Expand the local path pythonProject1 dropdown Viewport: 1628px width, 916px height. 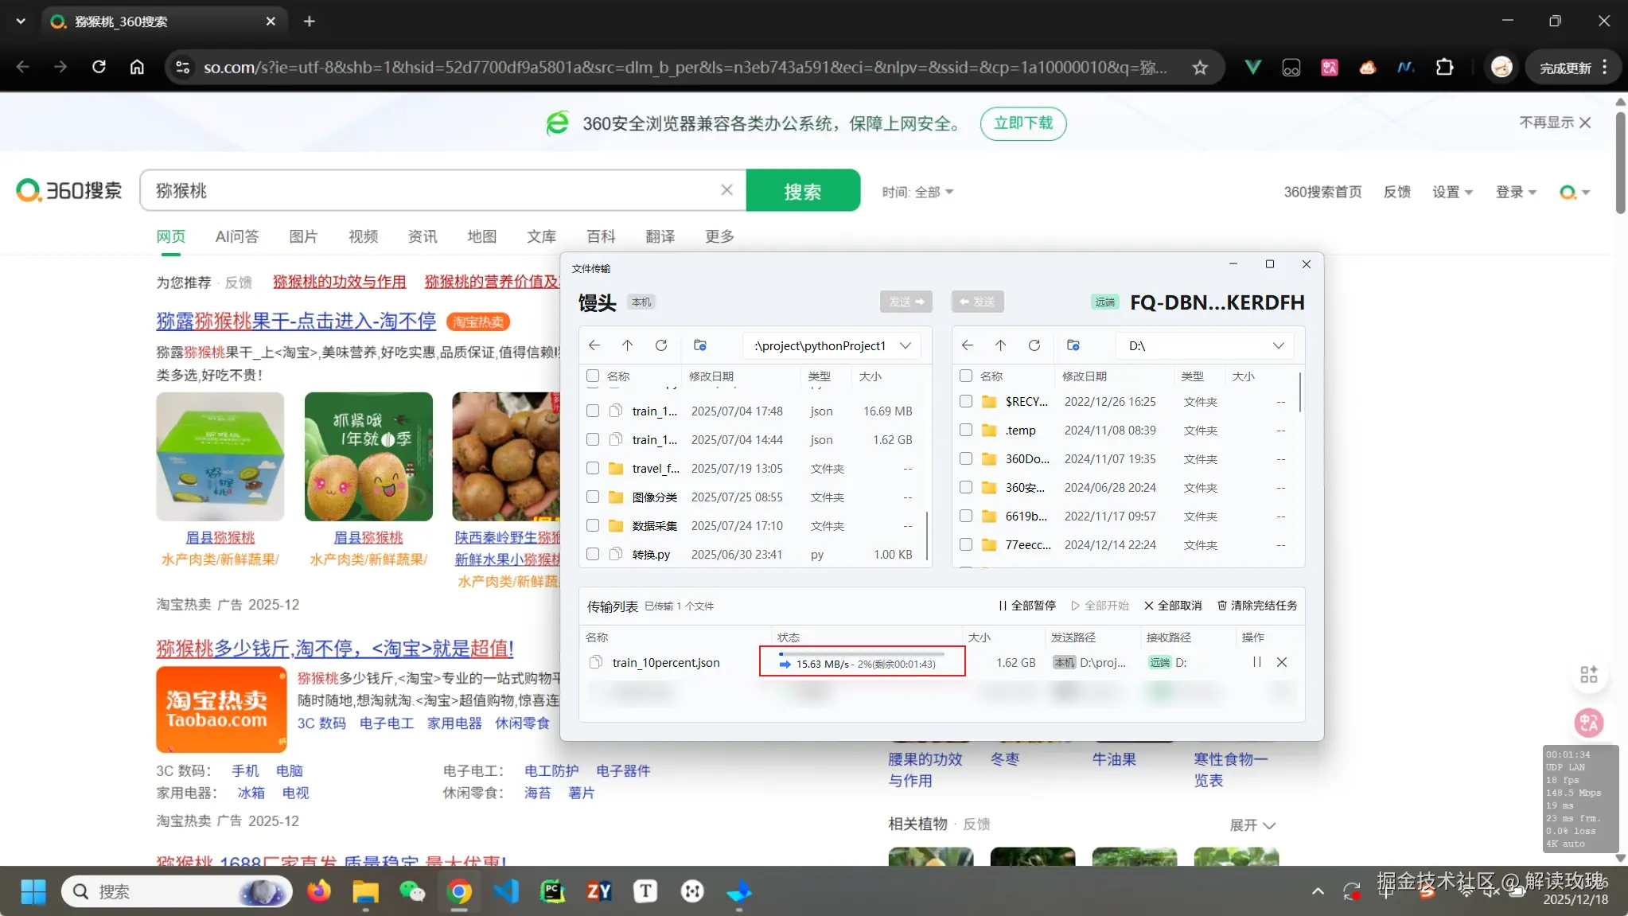[x=906, y=345]
